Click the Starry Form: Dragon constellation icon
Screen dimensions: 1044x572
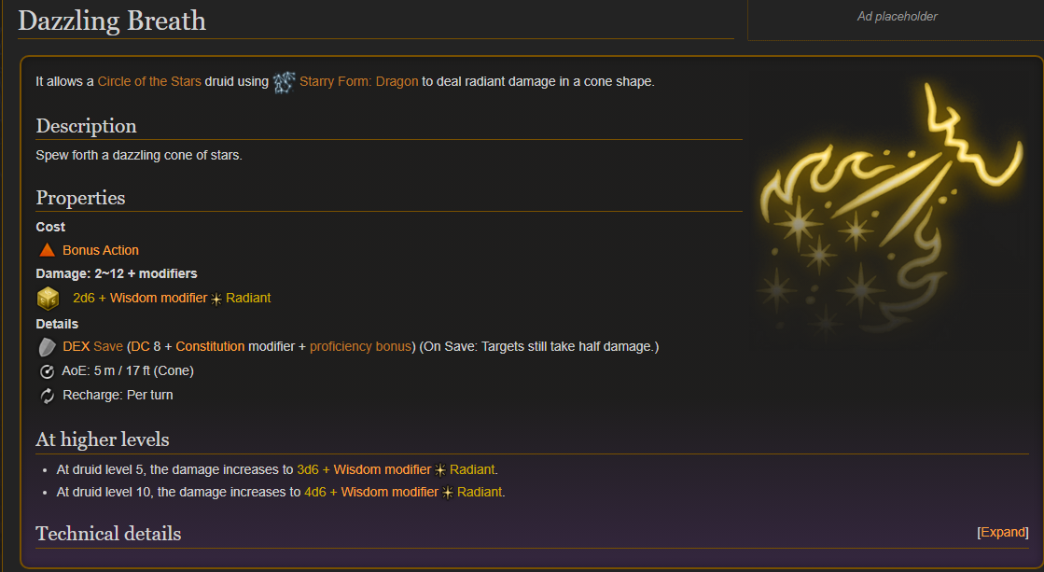click(x=284, y=82)
